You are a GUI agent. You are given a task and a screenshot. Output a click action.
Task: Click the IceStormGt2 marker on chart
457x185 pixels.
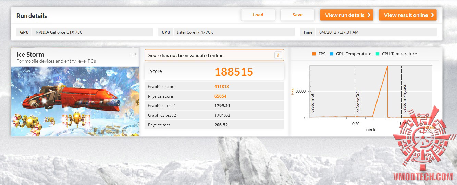tap(358, 103)
